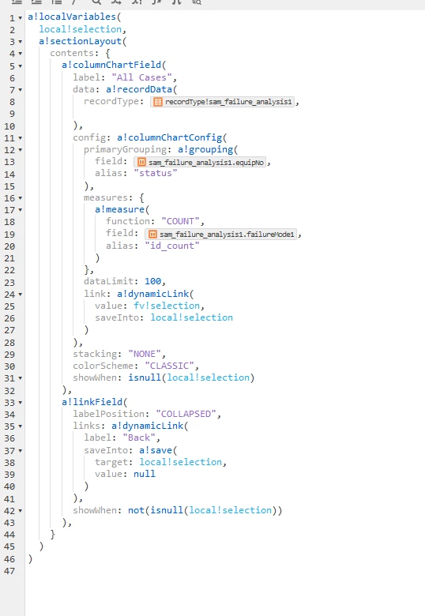Collapse the measures list on line 16
The image size is (425, 616).
(20, 198)
